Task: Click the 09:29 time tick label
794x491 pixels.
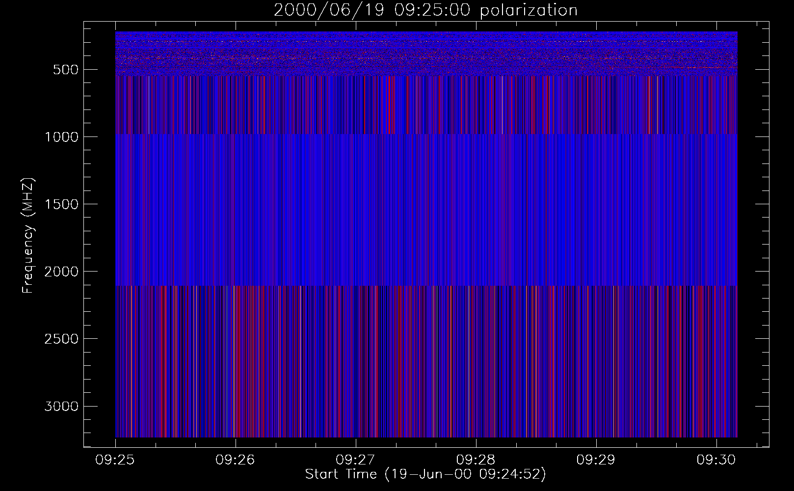Action: click(596, 460)
